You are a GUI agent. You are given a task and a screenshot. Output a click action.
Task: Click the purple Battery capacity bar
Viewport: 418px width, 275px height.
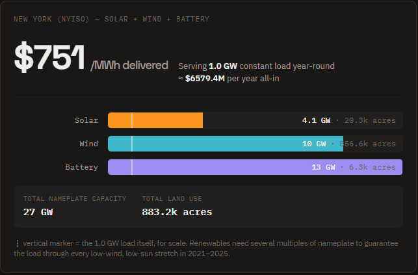click(x=255, y=167)
